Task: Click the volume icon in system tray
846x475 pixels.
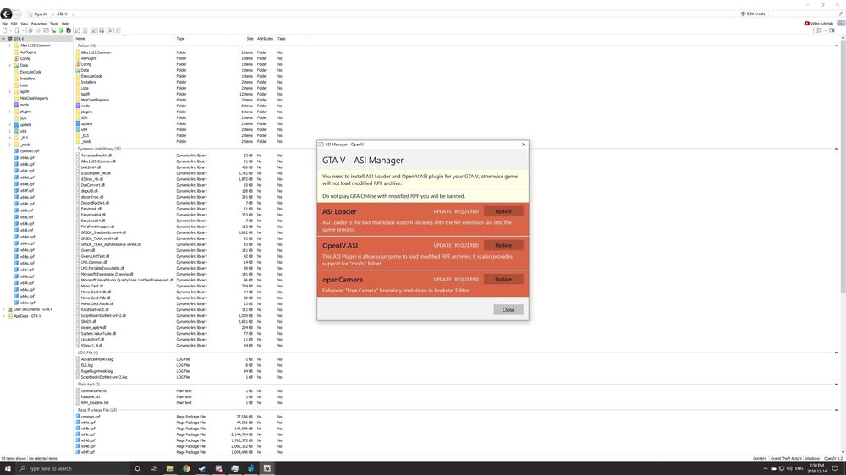Action: 789,468
